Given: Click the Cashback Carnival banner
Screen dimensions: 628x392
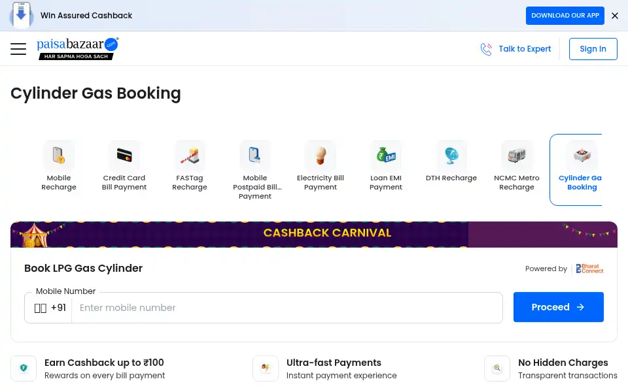Looking at the screenshot, I should tap(313, 235).
